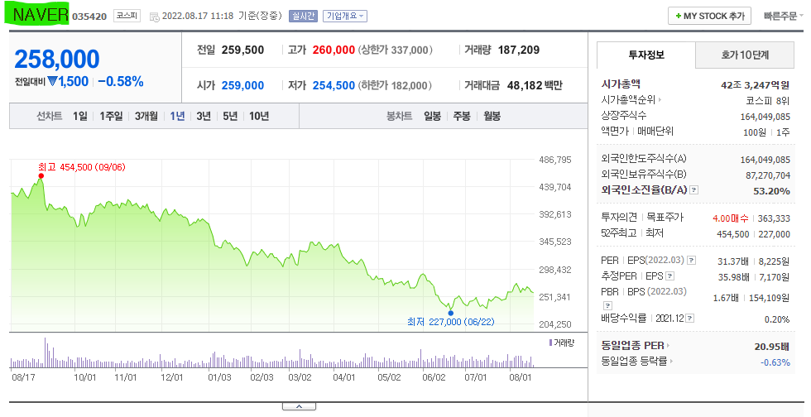The width and height of the screenshot is (811, 417).
Task: Click the help icon next to EPS(2022.03)
Action: [x=691, y=261]
